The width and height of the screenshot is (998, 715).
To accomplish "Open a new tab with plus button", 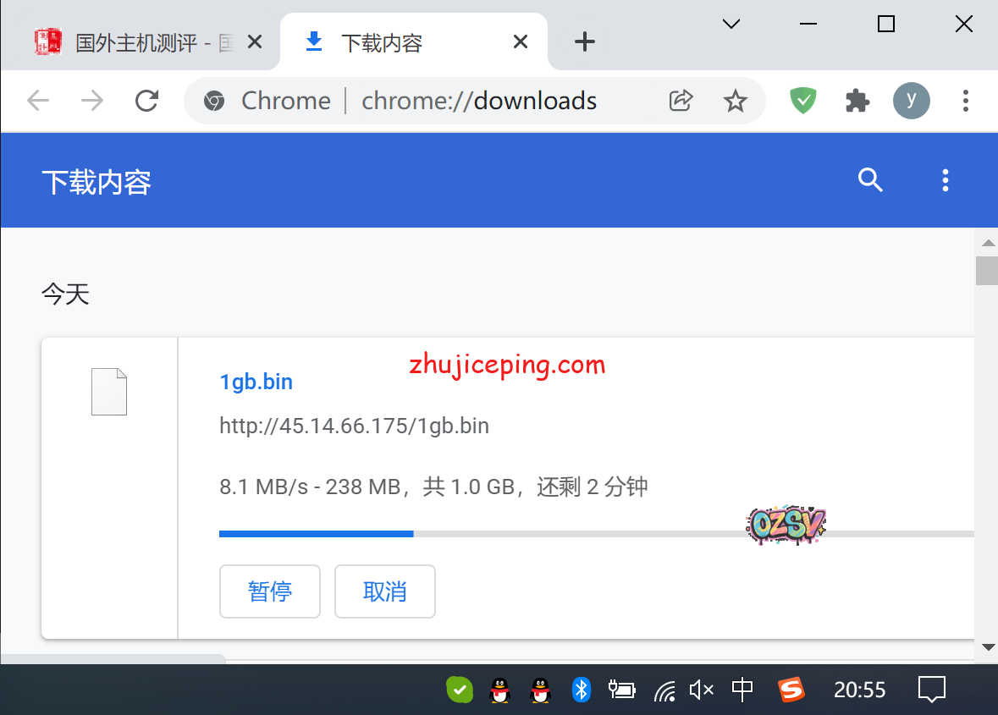I will (x=584, y=41).
